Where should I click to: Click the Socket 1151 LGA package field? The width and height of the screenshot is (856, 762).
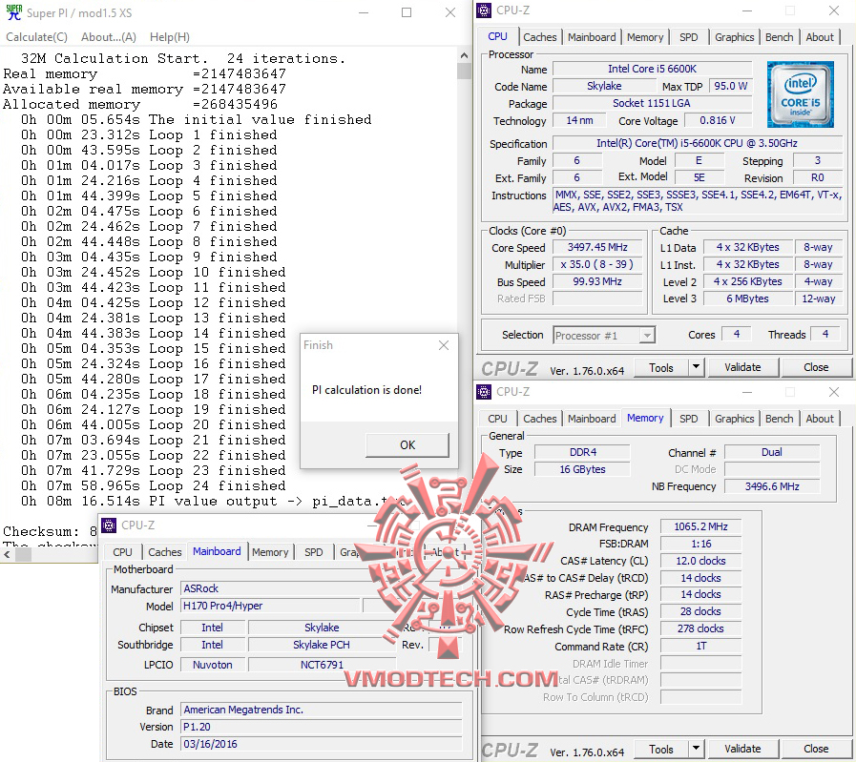pyautogui.click(x=653, y=103)
